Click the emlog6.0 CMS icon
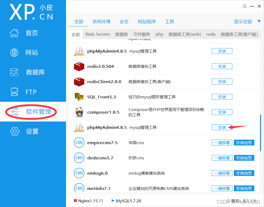 (79, 173)
